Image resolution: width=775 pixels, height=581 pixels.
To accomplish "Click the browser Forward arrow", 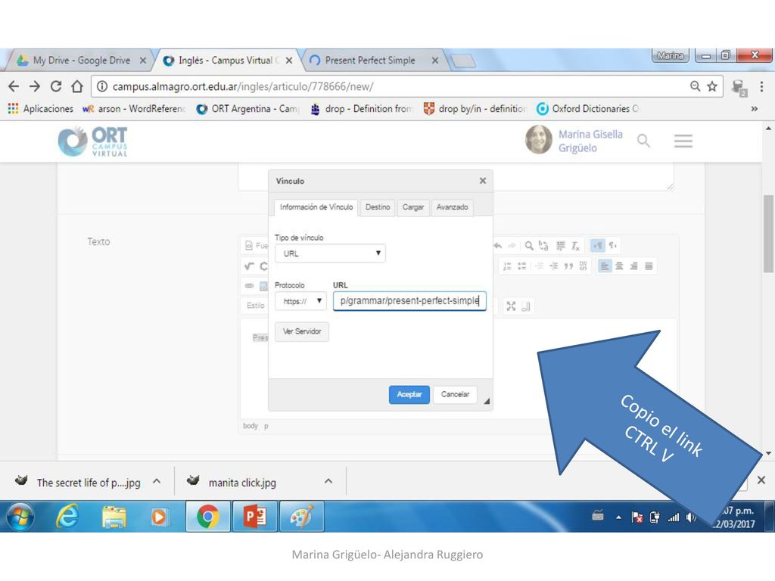I will pyautogui.click(x=35, y=86).
